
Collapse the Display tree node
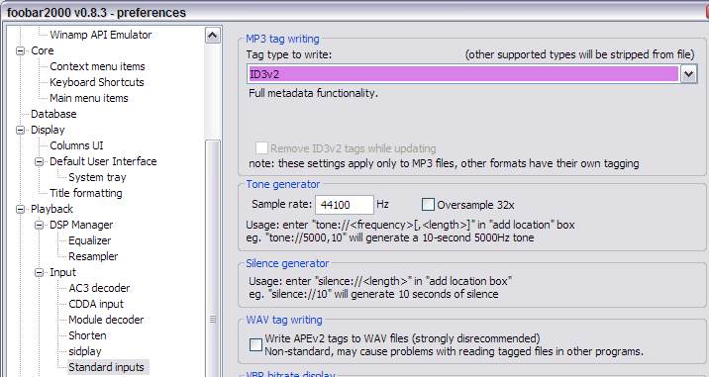click(21, 131)
